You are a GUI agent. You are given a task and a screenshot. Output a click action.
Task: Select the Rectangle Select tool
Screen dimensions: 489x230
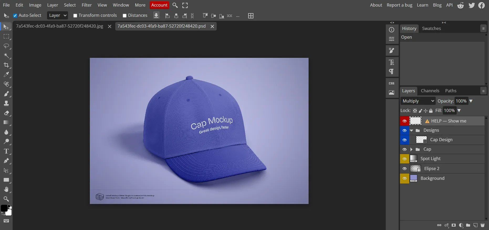coord(6,37)
